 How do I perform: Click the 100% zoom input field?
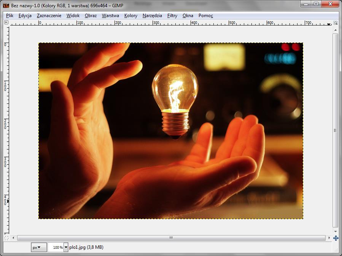56,247
